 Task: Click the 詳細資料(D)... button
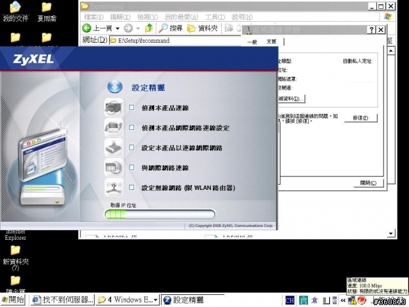tap(291, 98)
